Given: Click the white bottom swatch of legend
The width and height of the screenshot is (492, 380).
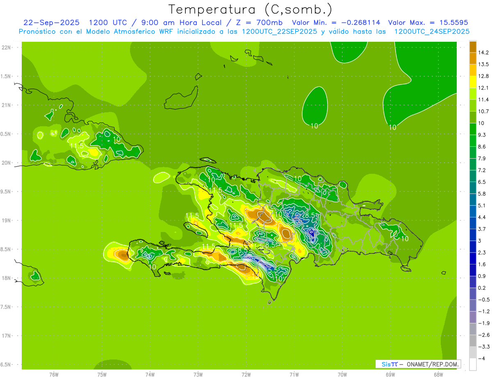Looking at the screenshot, I should 473,364.
